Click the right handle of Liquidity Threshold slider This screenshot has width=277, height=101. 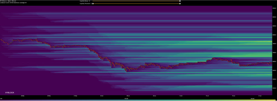click(x=180, y=4)
